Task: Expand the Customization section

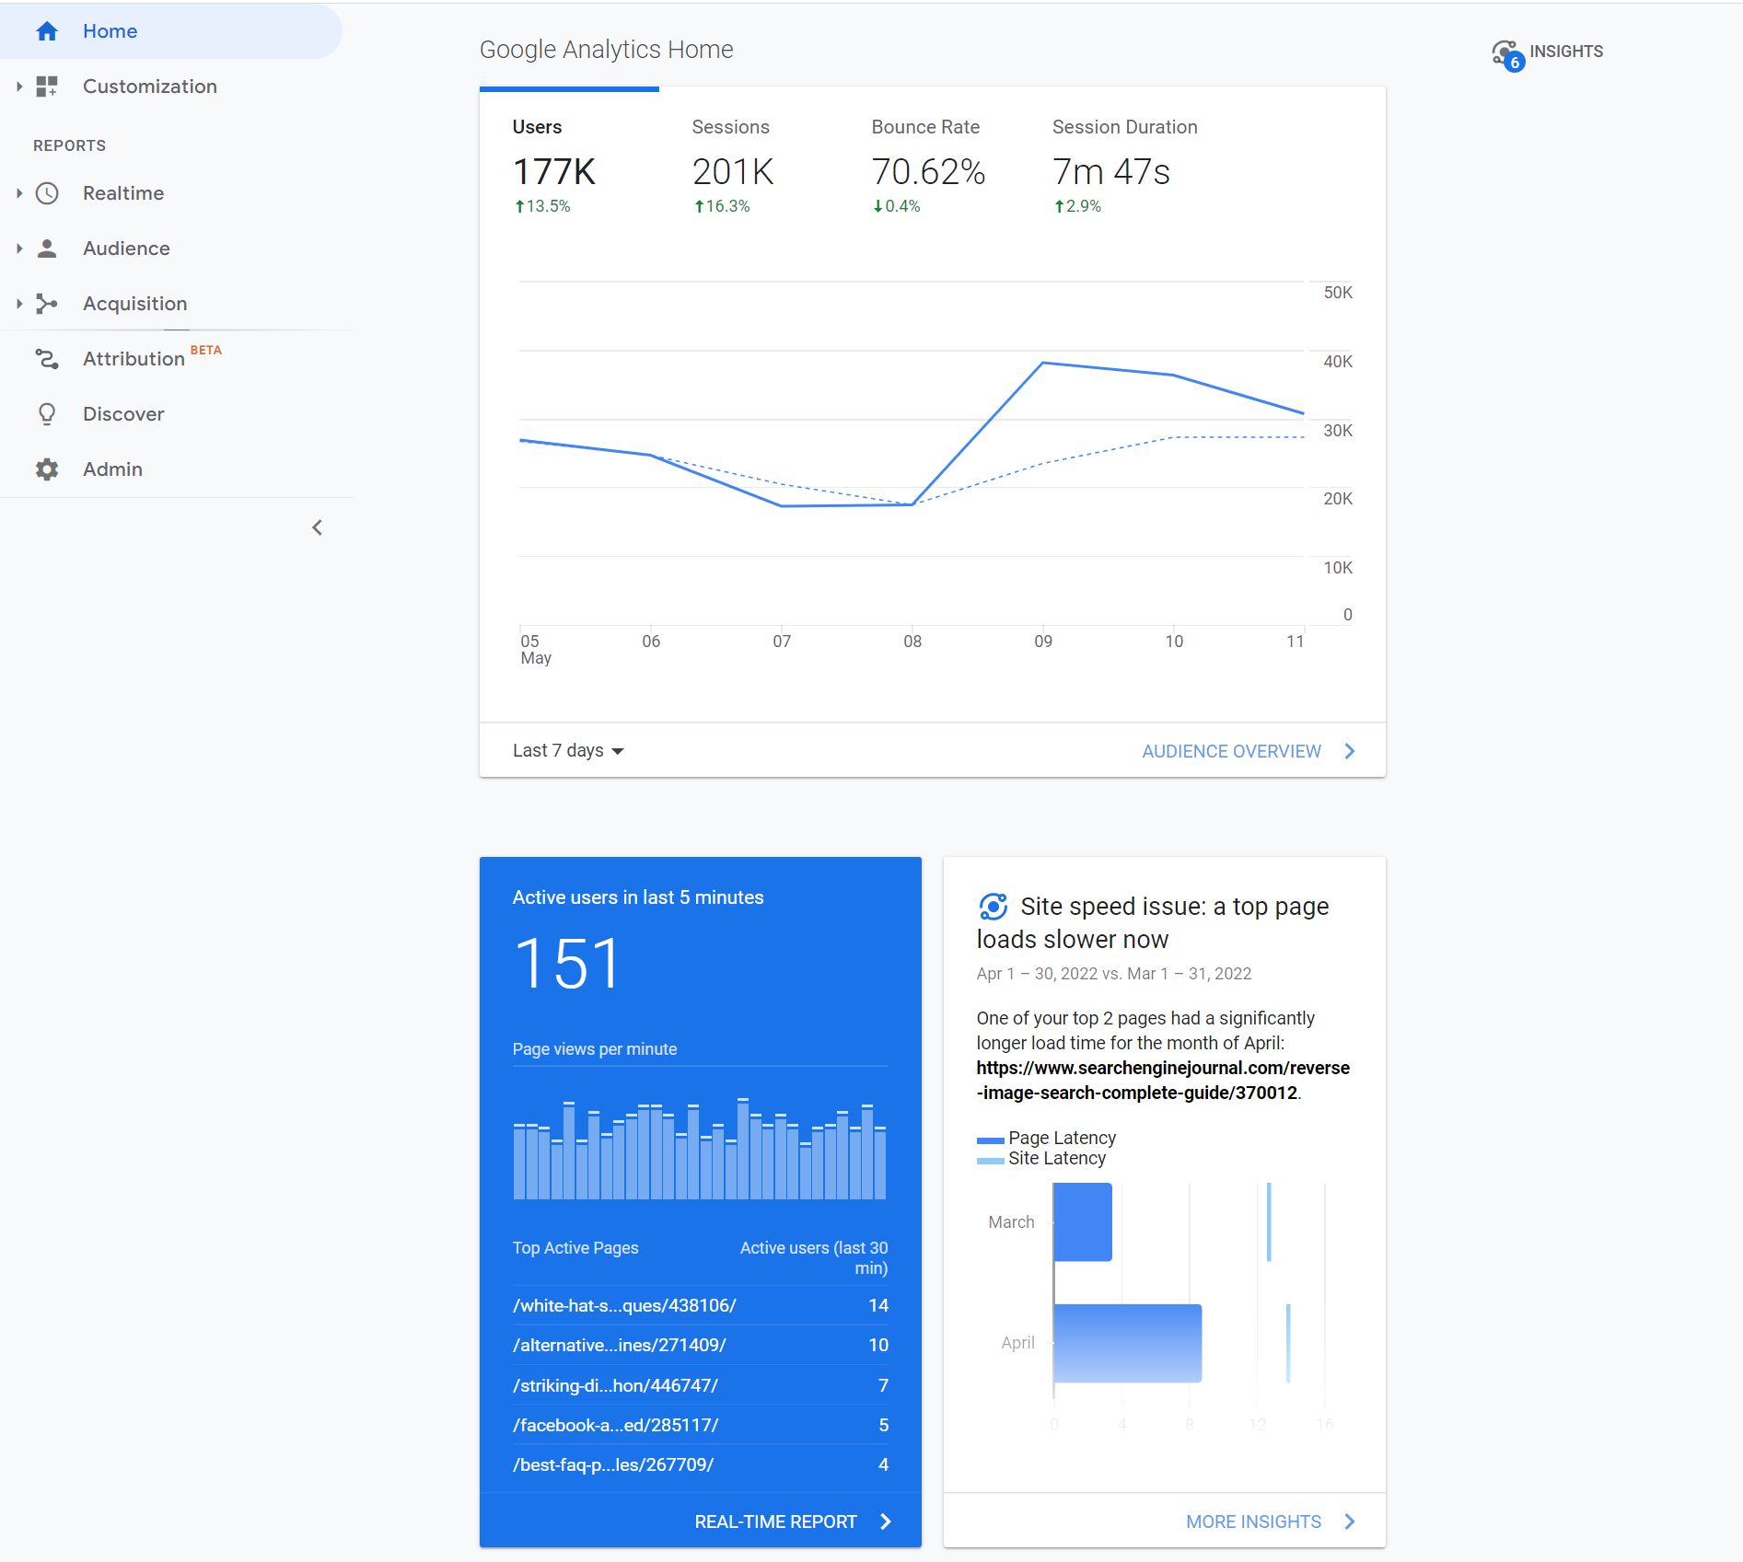Action: (20, 86)
